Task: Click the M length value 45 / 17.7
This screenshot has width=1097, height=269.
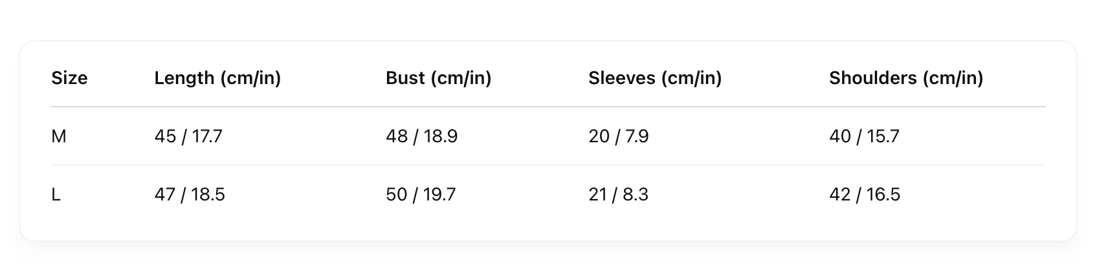Action: [x=188, y=136]
